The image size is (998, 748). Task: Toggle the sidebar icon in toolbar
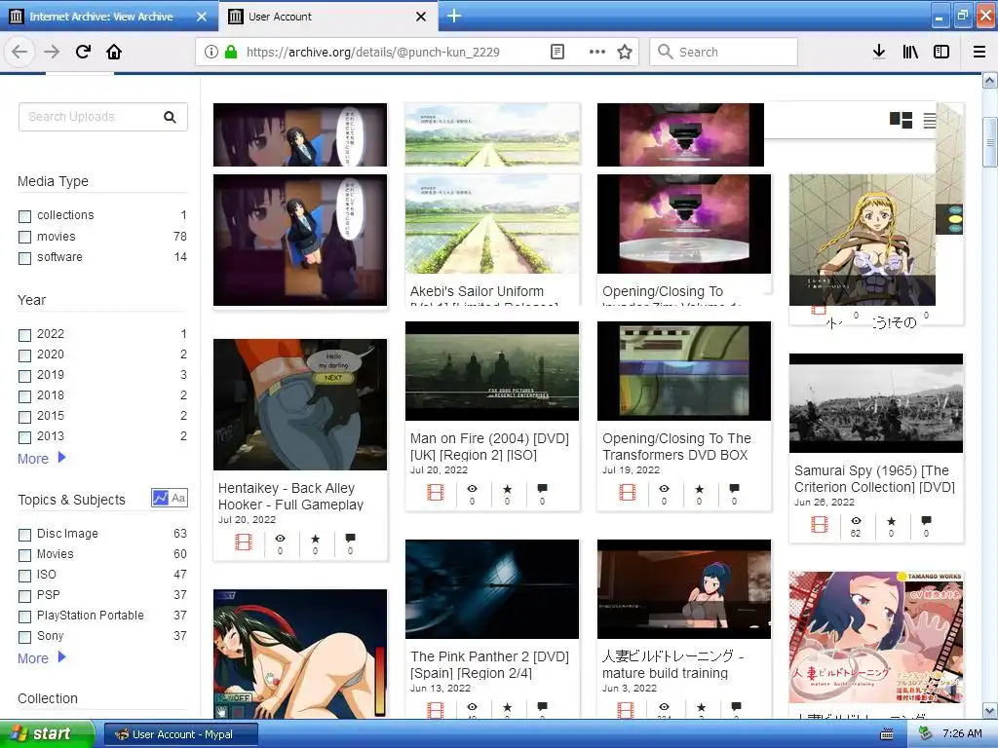941,52
